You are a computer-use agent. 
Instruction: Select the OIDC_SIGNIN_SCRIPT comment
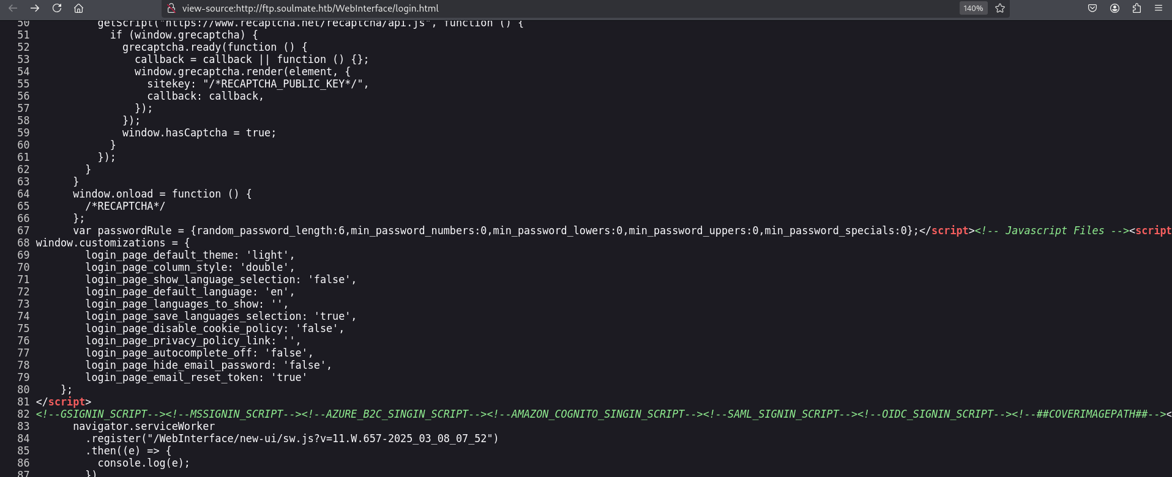(934, 414)
